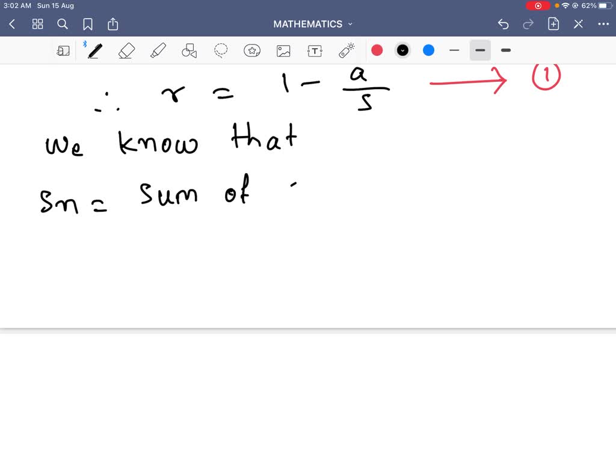Add a new page to notebook
616x462 pixels.
pyautogui.click(x=553, y=24)
